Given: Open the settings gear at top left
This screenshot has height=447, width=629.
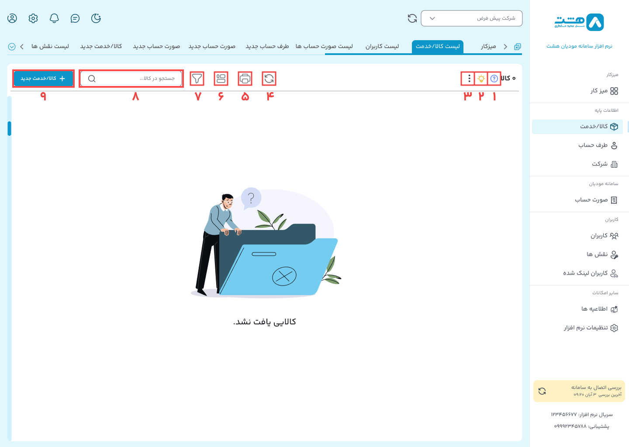Looking at the screenshot, I should (33, 18).
